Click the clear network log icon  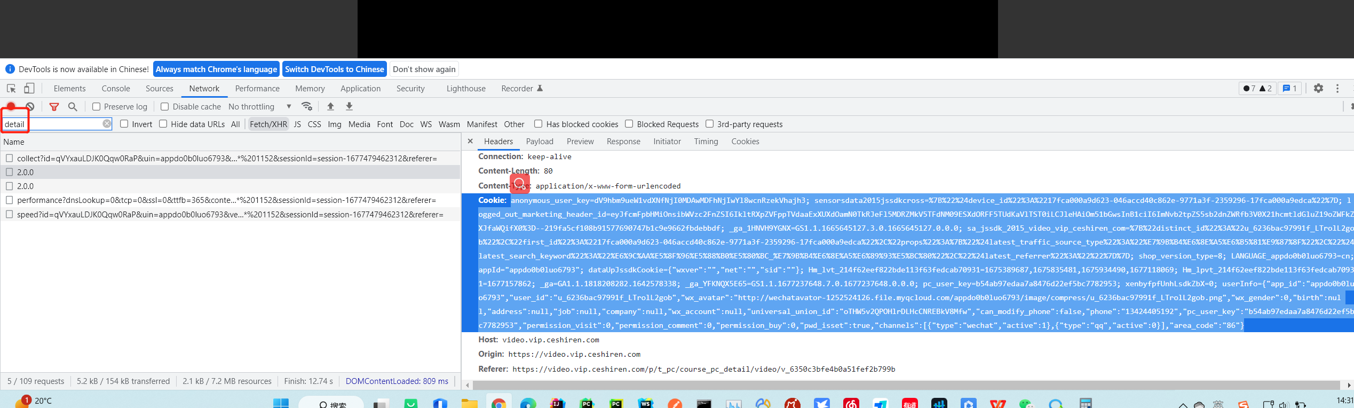pos(30,107)
